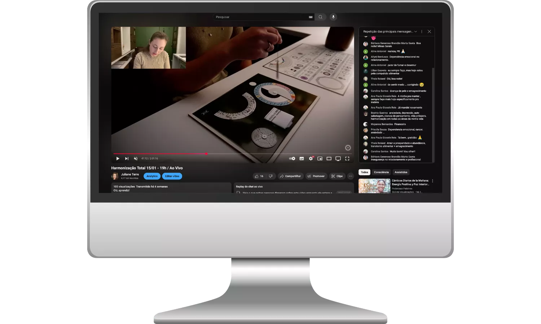
Task: Click Mayanna Bernardes's avatar in the chat
Action: coord(365,124)
